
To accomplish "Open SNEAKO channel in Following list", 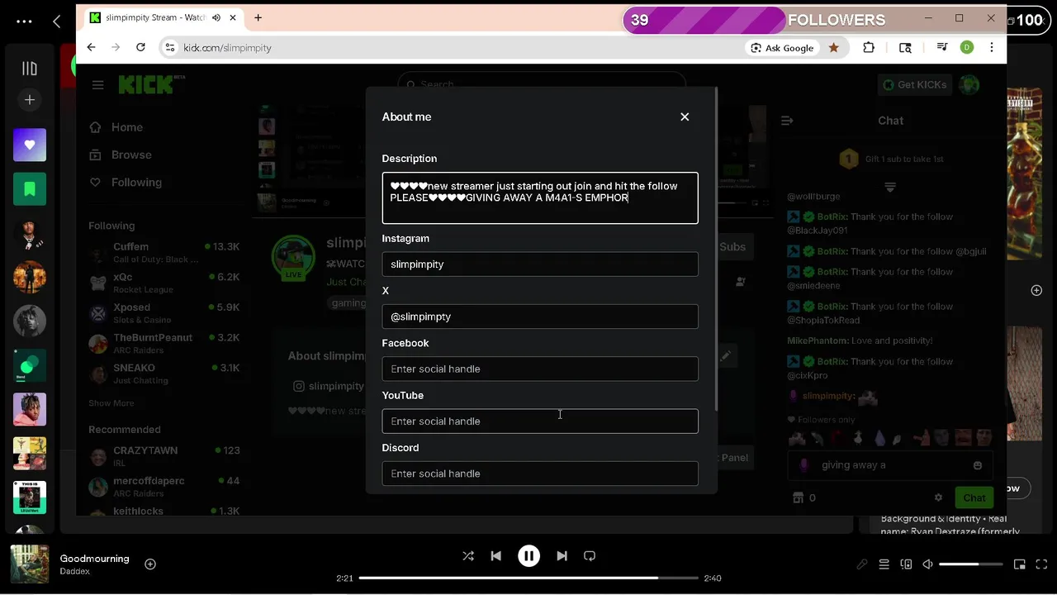I will click(x=164, y=374).
